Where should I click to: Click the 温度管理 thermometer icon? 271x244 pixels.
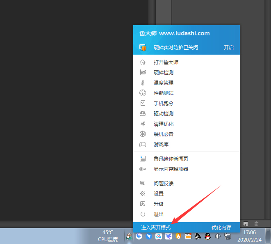pos(143,83)
